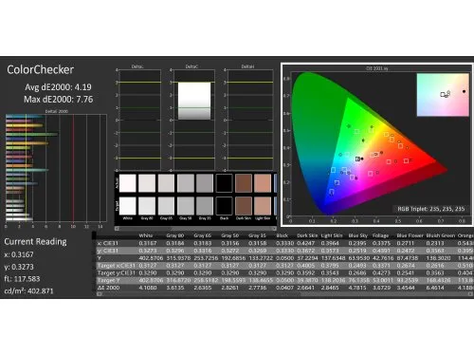Select the Target Gray 50 swatch

[x=186, y=206]
